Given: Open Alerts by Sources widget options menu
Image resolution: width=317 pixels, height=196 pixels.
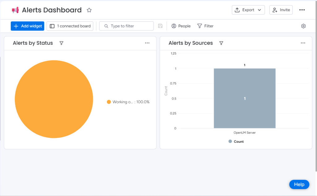Looking at the screenshot, I should coord(303,43).
